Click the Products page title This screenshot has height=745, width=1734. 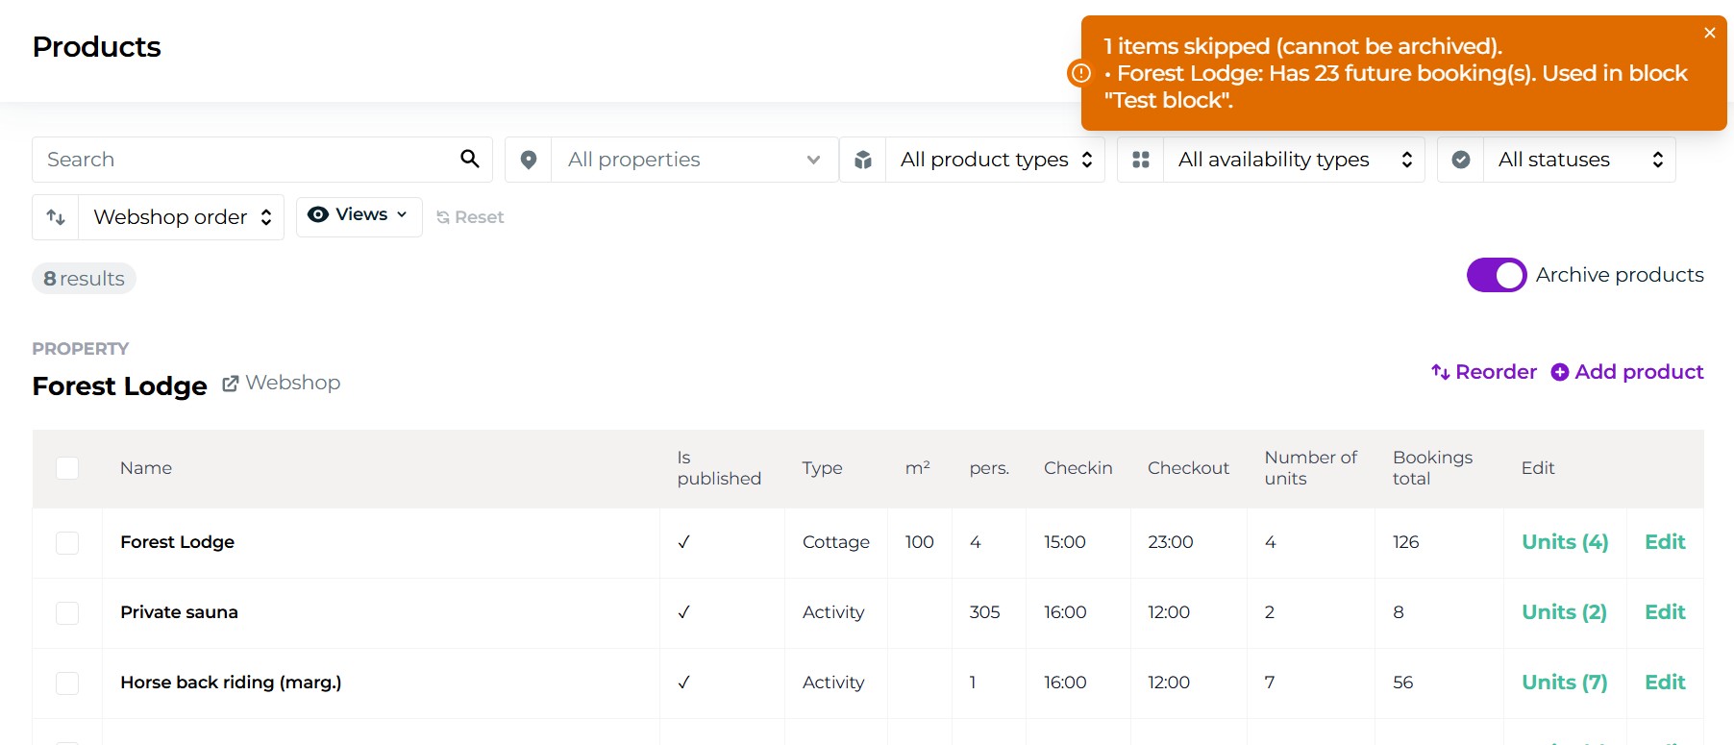click(x=96, y=46)
